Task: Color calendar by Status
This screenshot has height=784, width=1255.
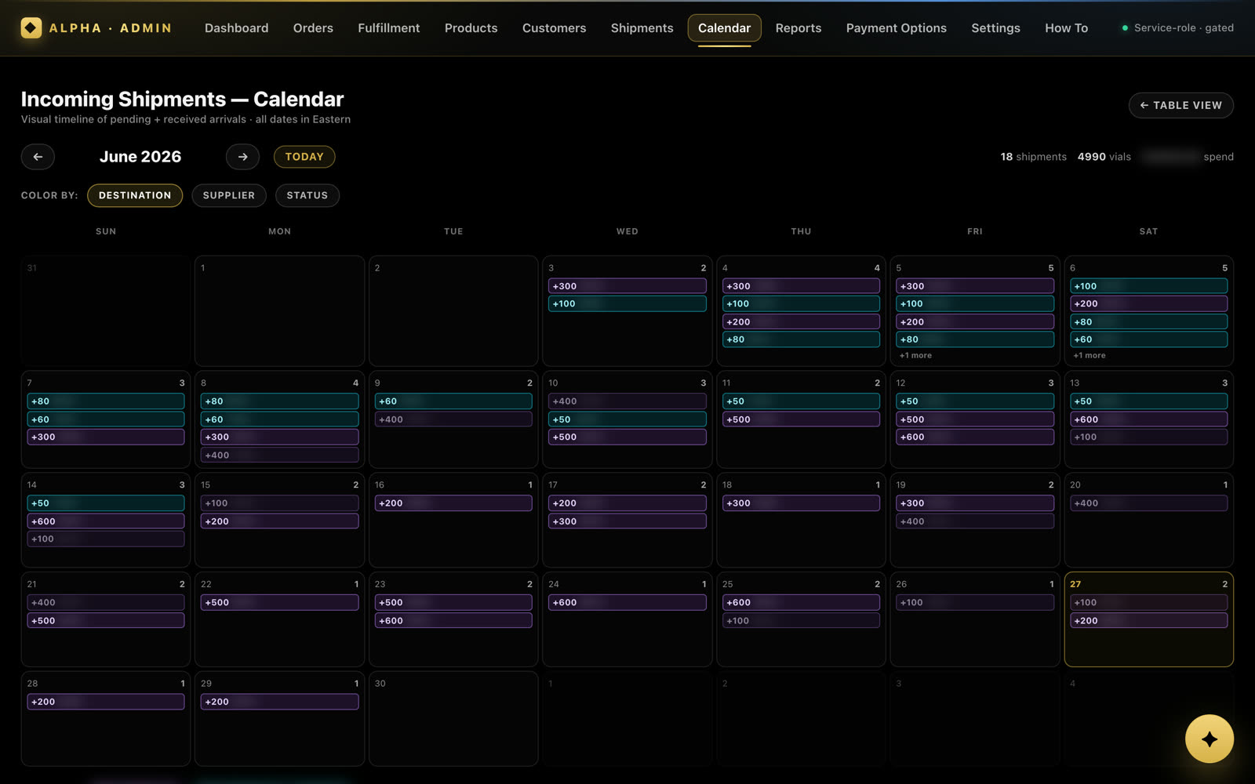Action: [307, 195]
